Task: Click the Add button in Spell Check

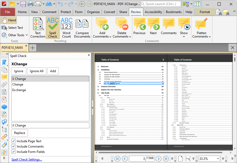Action: tap(53, 71)
